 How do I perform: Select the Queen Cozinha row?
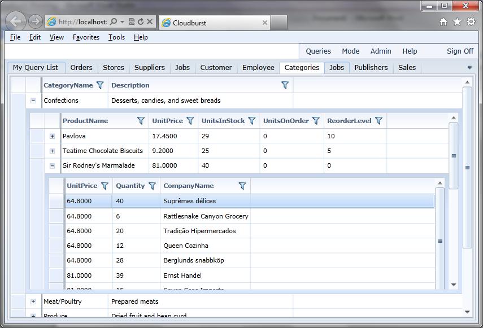click(x=250, y=246)
